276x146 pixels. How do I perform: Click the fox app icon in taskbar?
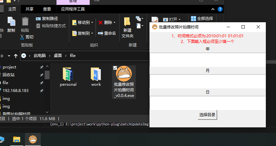[33, 139]
